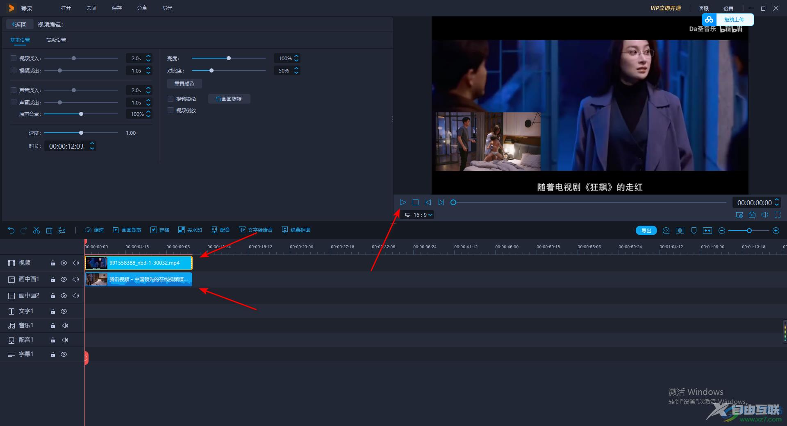The height and width of the screenshot is (426, 787).
Task: Click the 声音淡入 2.0s stepper arrows
Action: (x=148, y=90)
